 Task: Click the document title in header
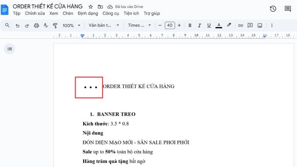(x=48, y=6)
